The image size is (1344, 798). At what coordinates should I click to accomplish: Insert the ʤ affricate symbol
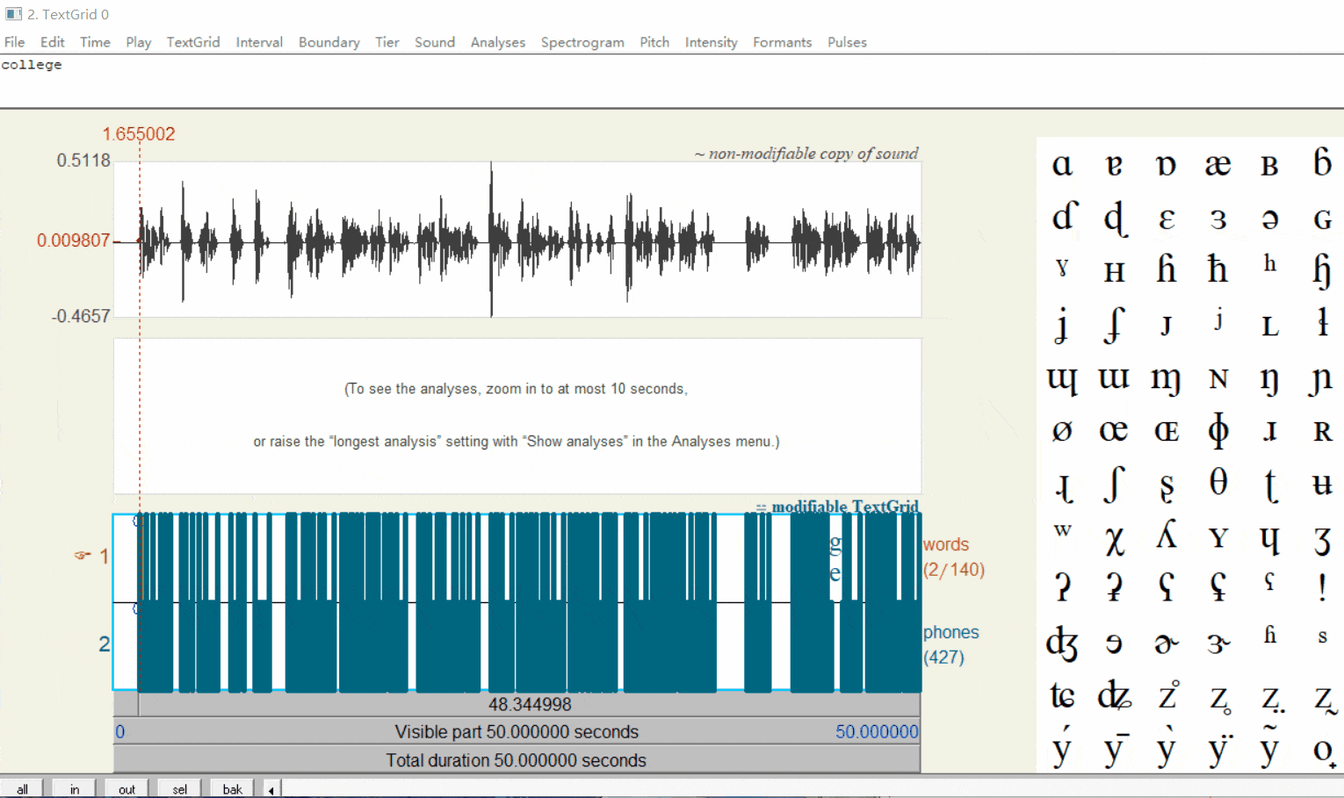click(1062, 643)
